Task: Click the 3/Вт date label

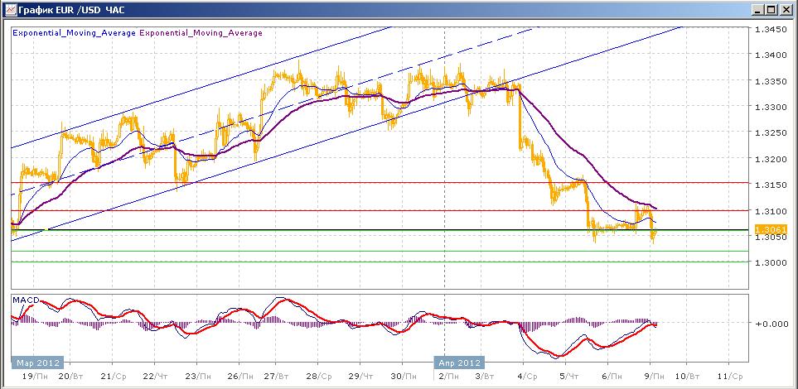Action: tap(484, 377)
